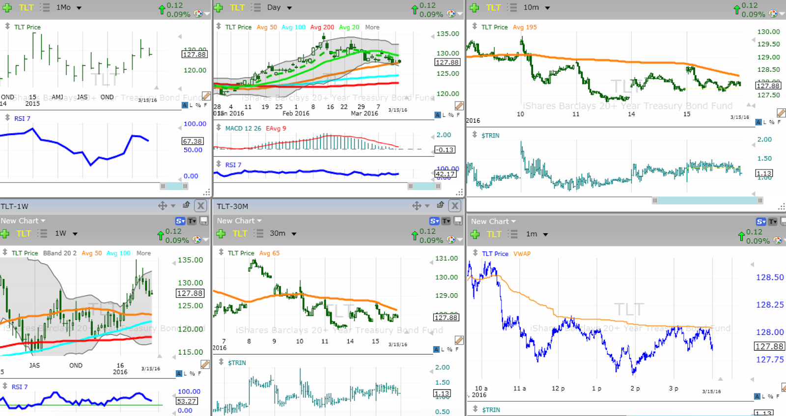This screenshot has width=786, height=416.
Task: Click the blue S icon in TLT-30M panel
Action: pos(434,221)
